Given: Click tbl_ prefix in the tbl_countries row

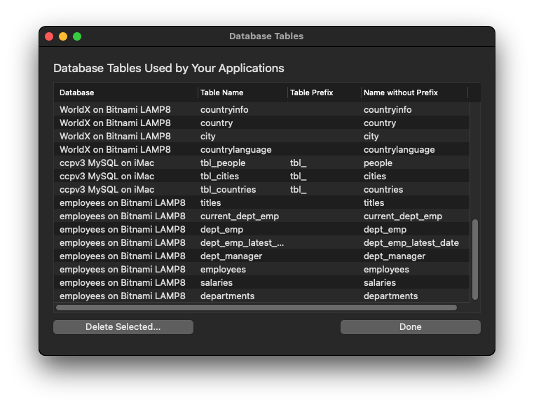Looking at the screenshot, I should (x=298, y=189).
